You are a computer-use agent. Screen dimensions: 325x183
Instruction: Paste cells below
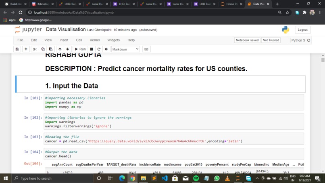pos(50,49)
